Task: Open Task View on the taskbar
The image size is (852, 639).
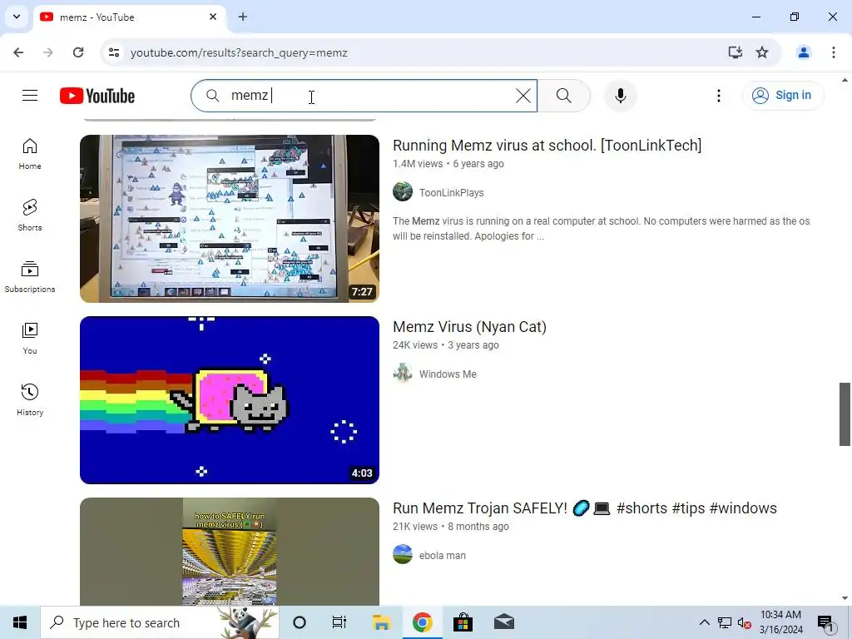Action: tap(339, 622)
